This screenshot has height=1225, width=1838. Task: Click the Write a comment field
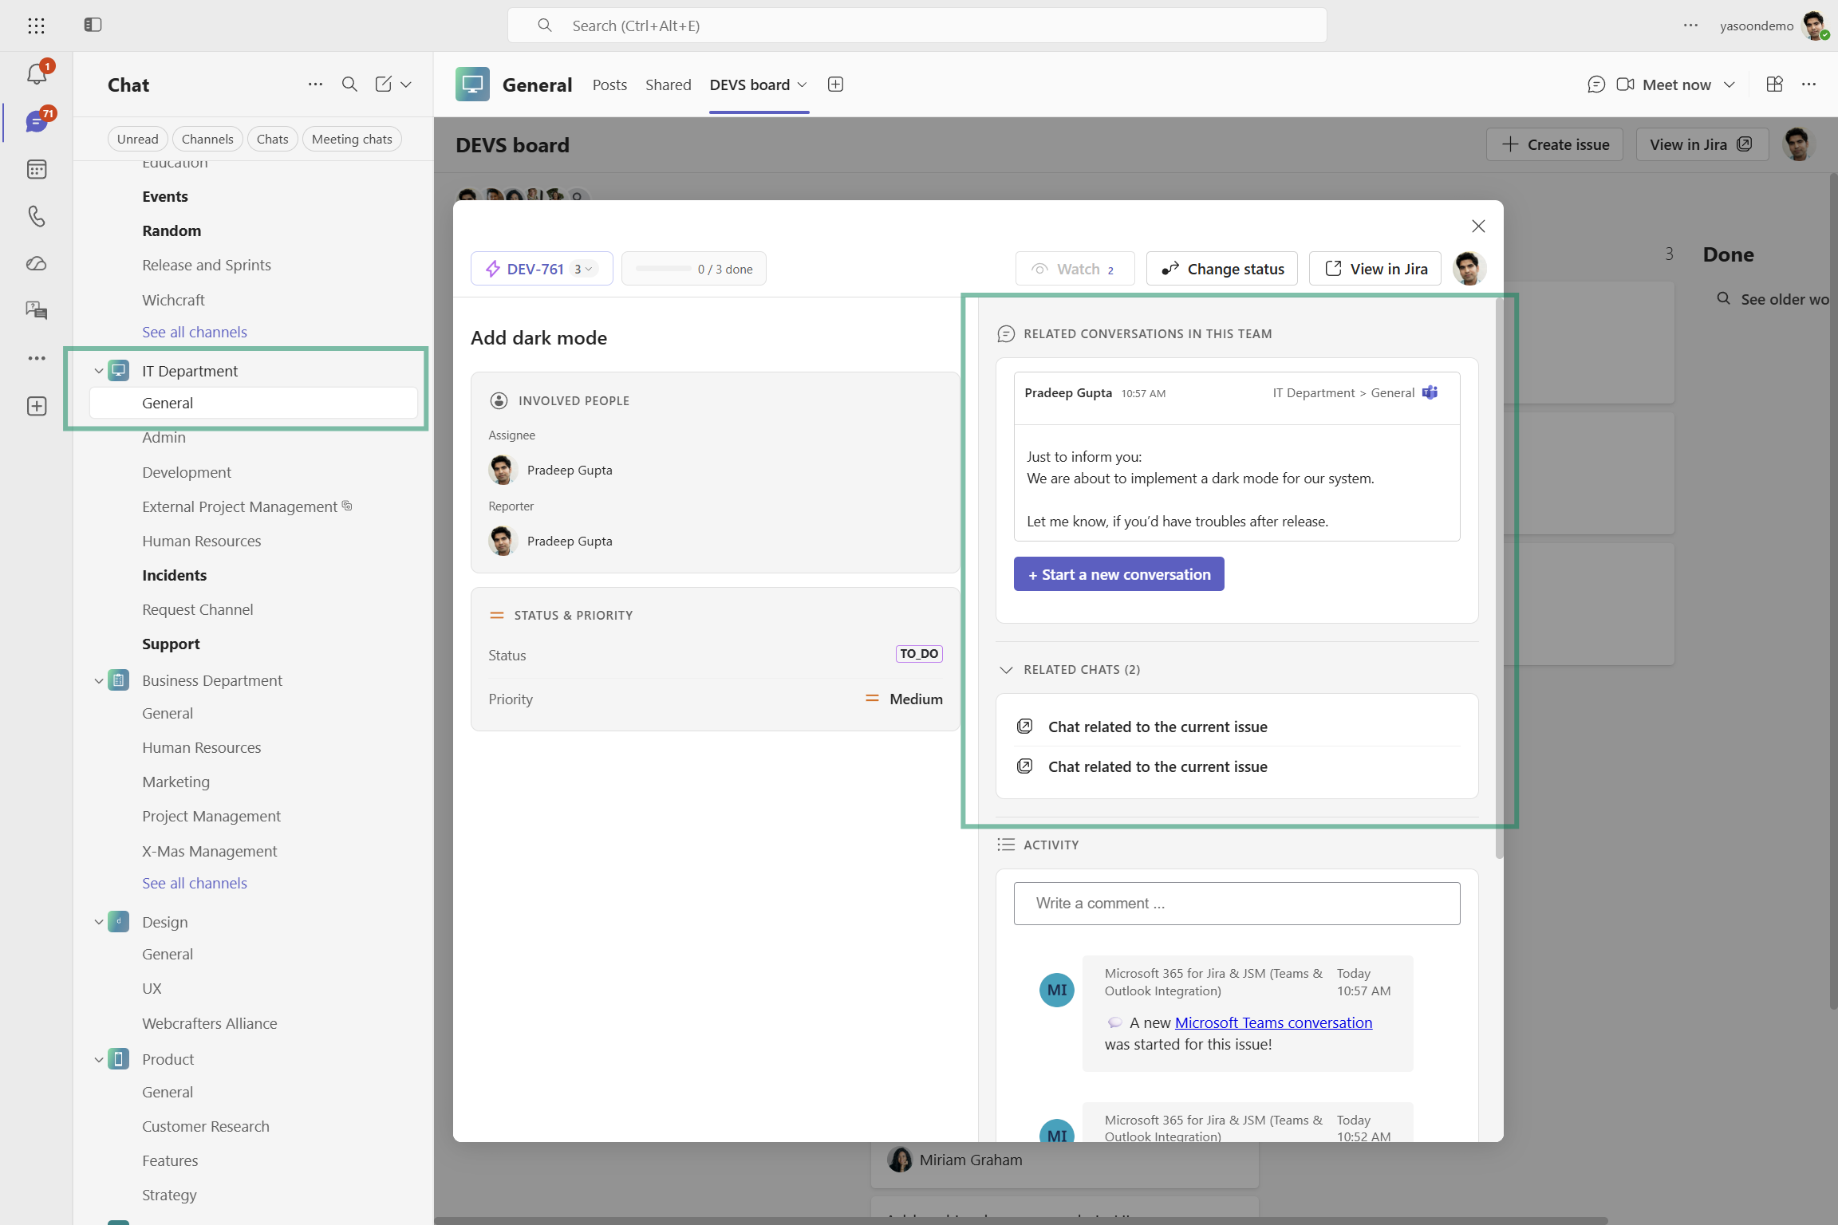tap(1237, 904)
